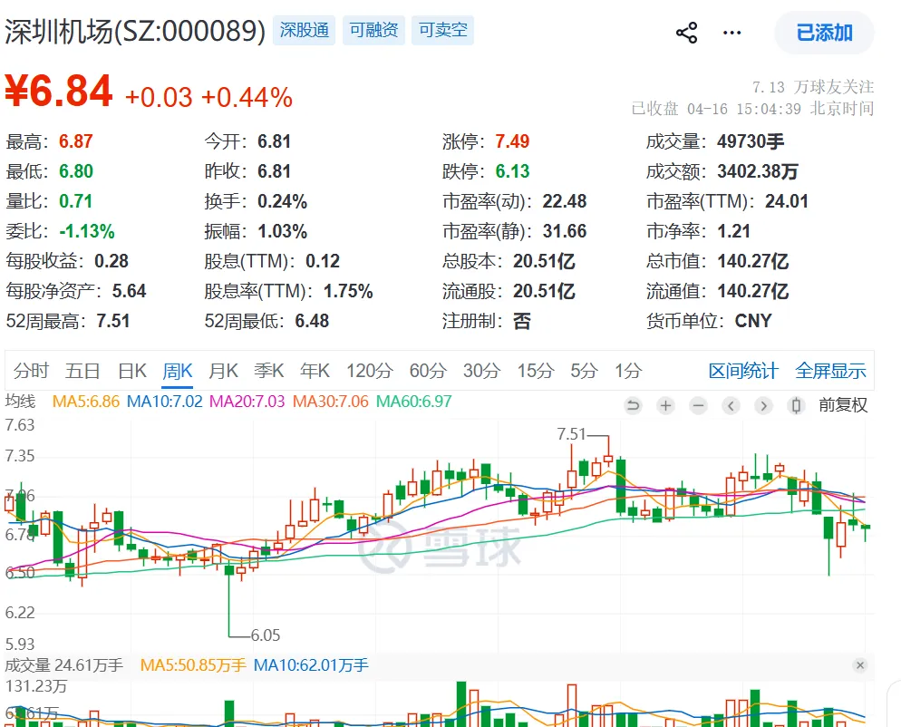Click the MA30:7.06 indicator label

click(331, 402)
